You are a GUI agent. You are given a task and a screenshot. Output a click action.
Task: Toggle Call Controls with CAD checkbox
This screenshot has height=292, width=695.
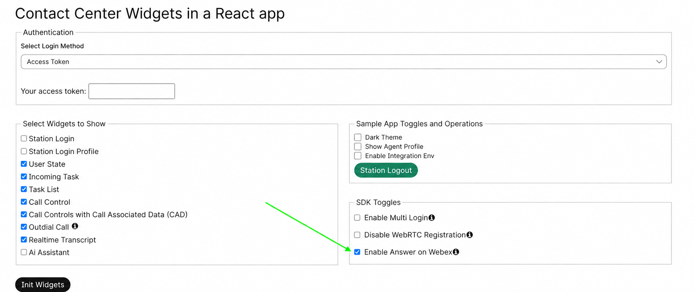pyautogui.click(x=24, y=214)
